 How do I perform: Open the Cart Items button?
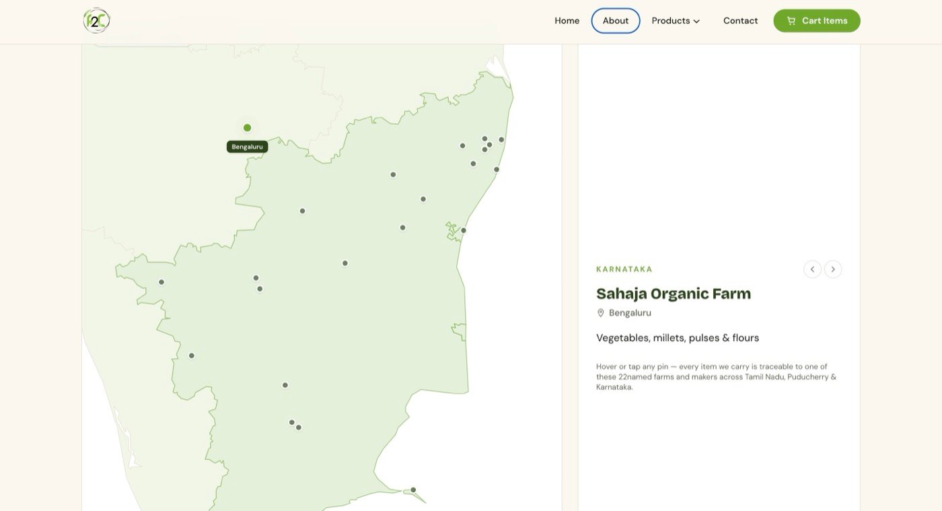click(x=817, y=21)
